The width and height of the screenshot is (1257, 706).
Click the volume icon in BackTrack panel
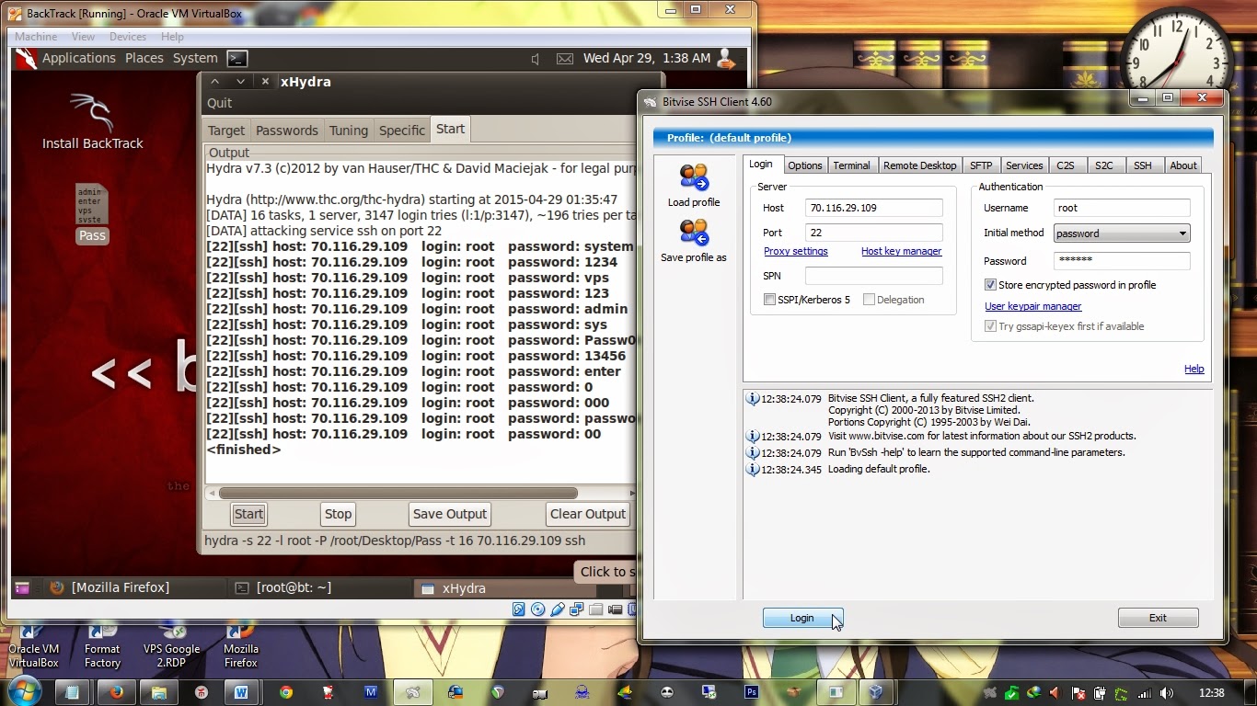point(536,59)
